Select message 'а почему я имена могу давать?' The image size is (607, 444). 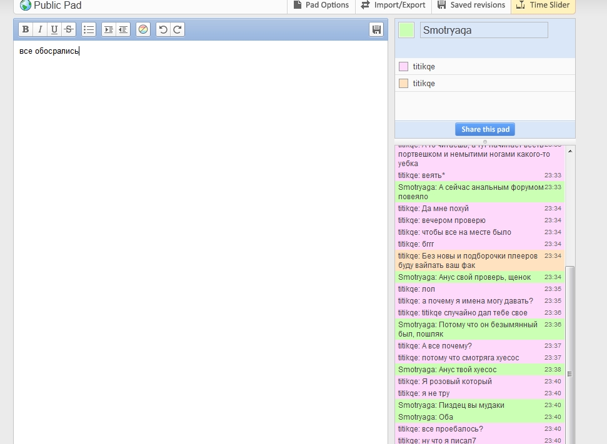click(x=479, y=301)
